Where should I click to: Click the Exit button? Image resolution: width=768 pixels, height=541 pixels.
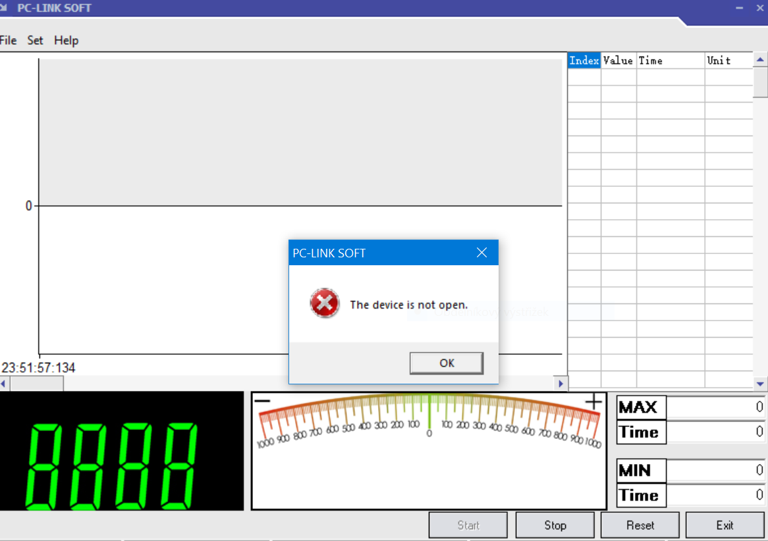(x=725, y=525)
